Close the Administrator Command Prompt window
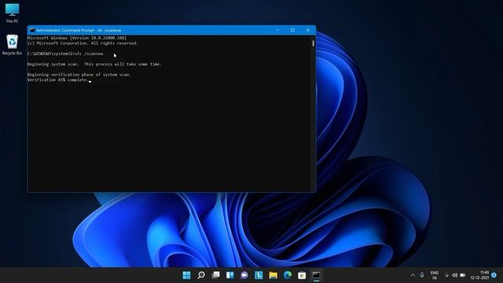 (x=308, y=30)
